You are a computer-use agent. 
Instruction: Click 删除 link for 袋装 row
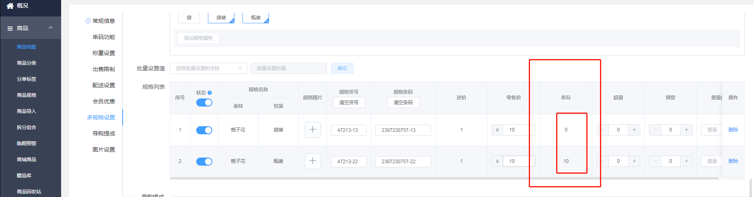(733, 130)
